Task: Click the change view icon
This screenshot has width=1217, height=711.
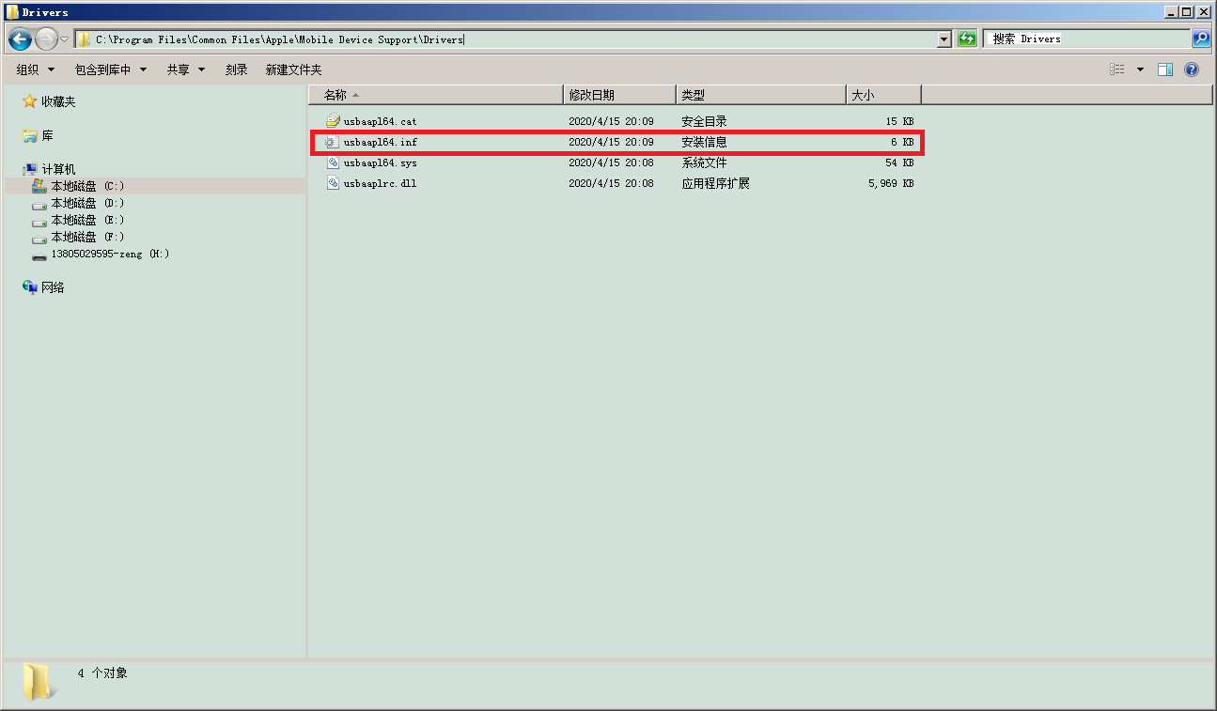Action: tap(1117, 70)
